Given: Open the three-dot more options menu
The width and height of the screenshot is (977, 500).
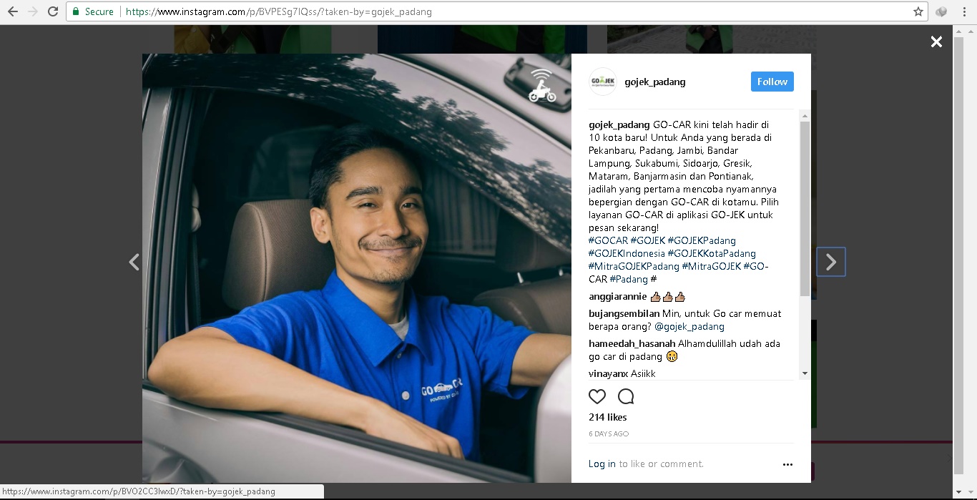Looking at the screenshot, I should tap(787, 464).
